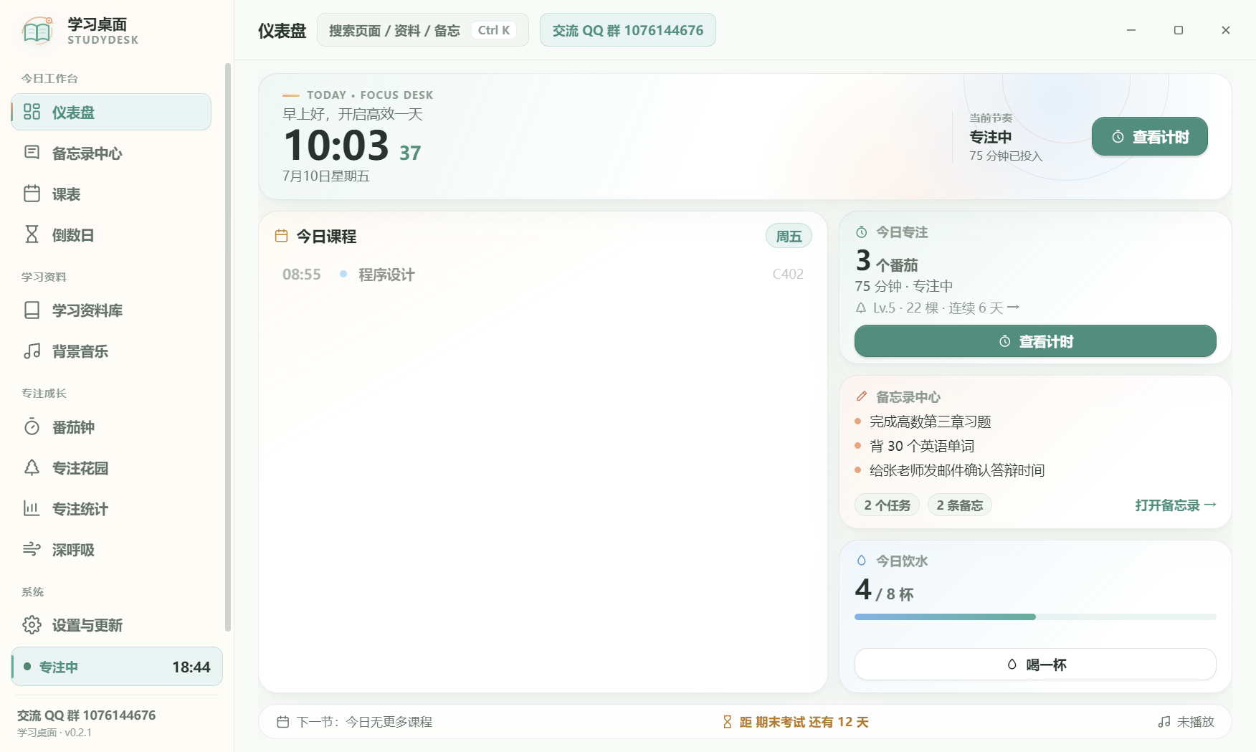Click the 7月10日星期五 date text

coord(325,176)
